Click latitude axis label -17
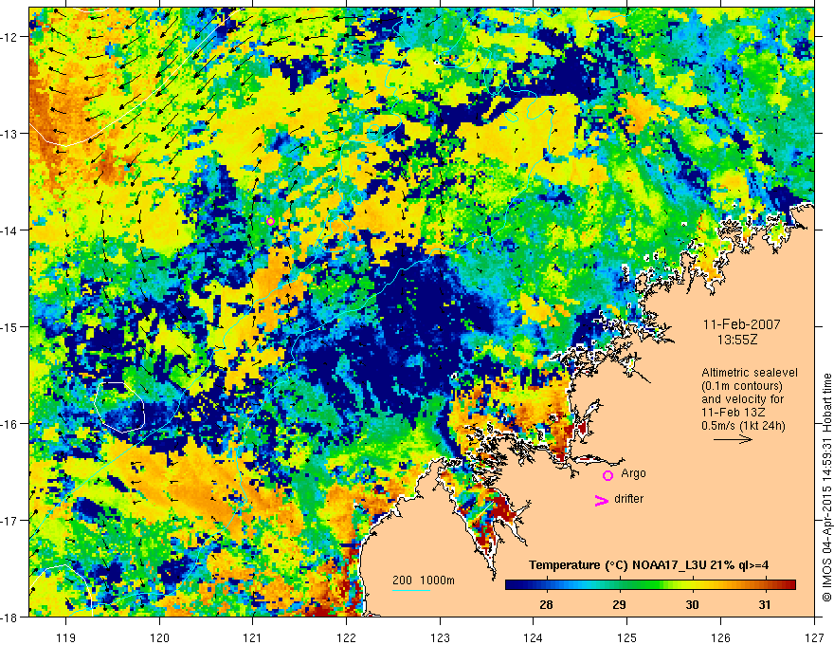Image resolution: width=834 pixels, height=645 pixels. click(9, 521)
